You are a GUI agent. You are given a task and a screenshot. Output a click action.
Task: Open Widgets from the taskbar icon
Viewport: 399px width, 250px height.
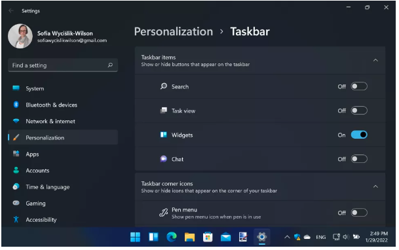tap(153, 237)
